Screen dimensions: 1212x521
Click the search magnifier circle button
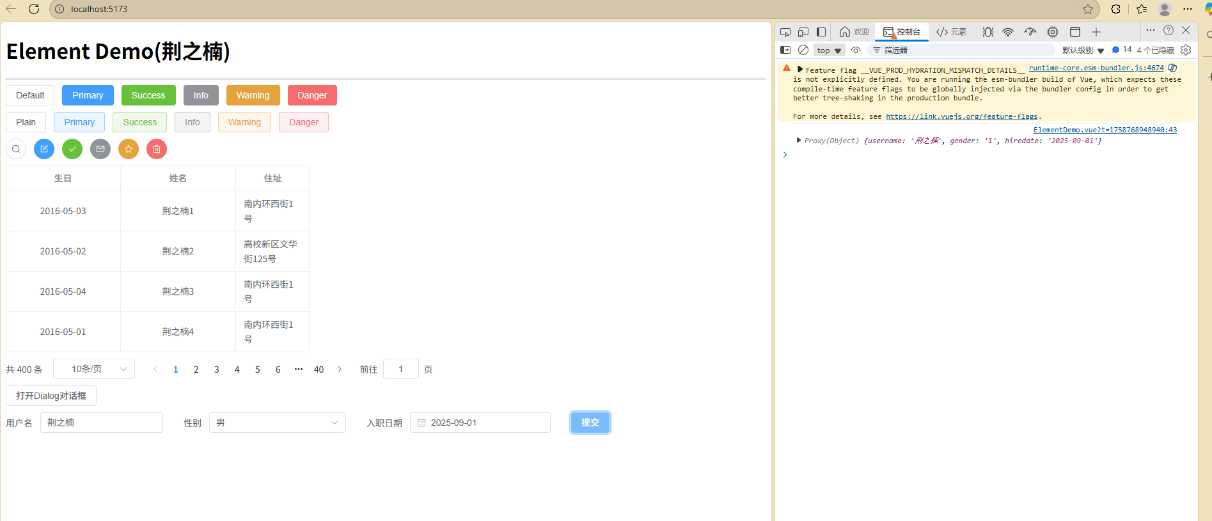[x=16, y=149]
